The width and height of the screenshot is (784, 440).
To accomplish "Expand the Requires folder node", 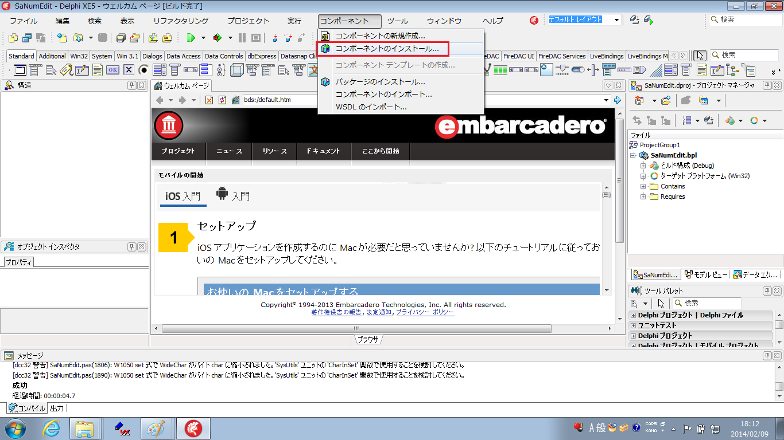I will (x=643, y=197).
